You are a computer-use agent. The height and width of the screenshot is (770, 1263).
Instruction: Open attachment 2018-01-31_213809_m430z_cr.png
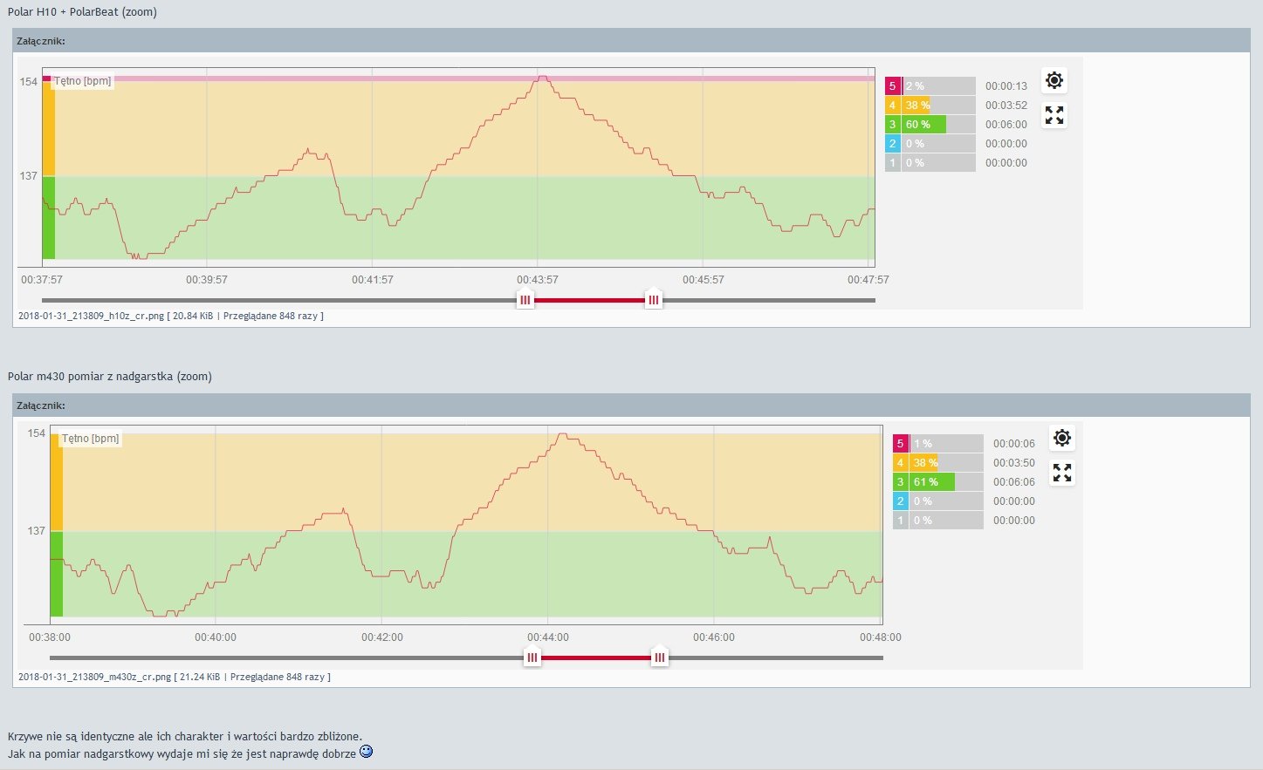click(x=94, y=677)
